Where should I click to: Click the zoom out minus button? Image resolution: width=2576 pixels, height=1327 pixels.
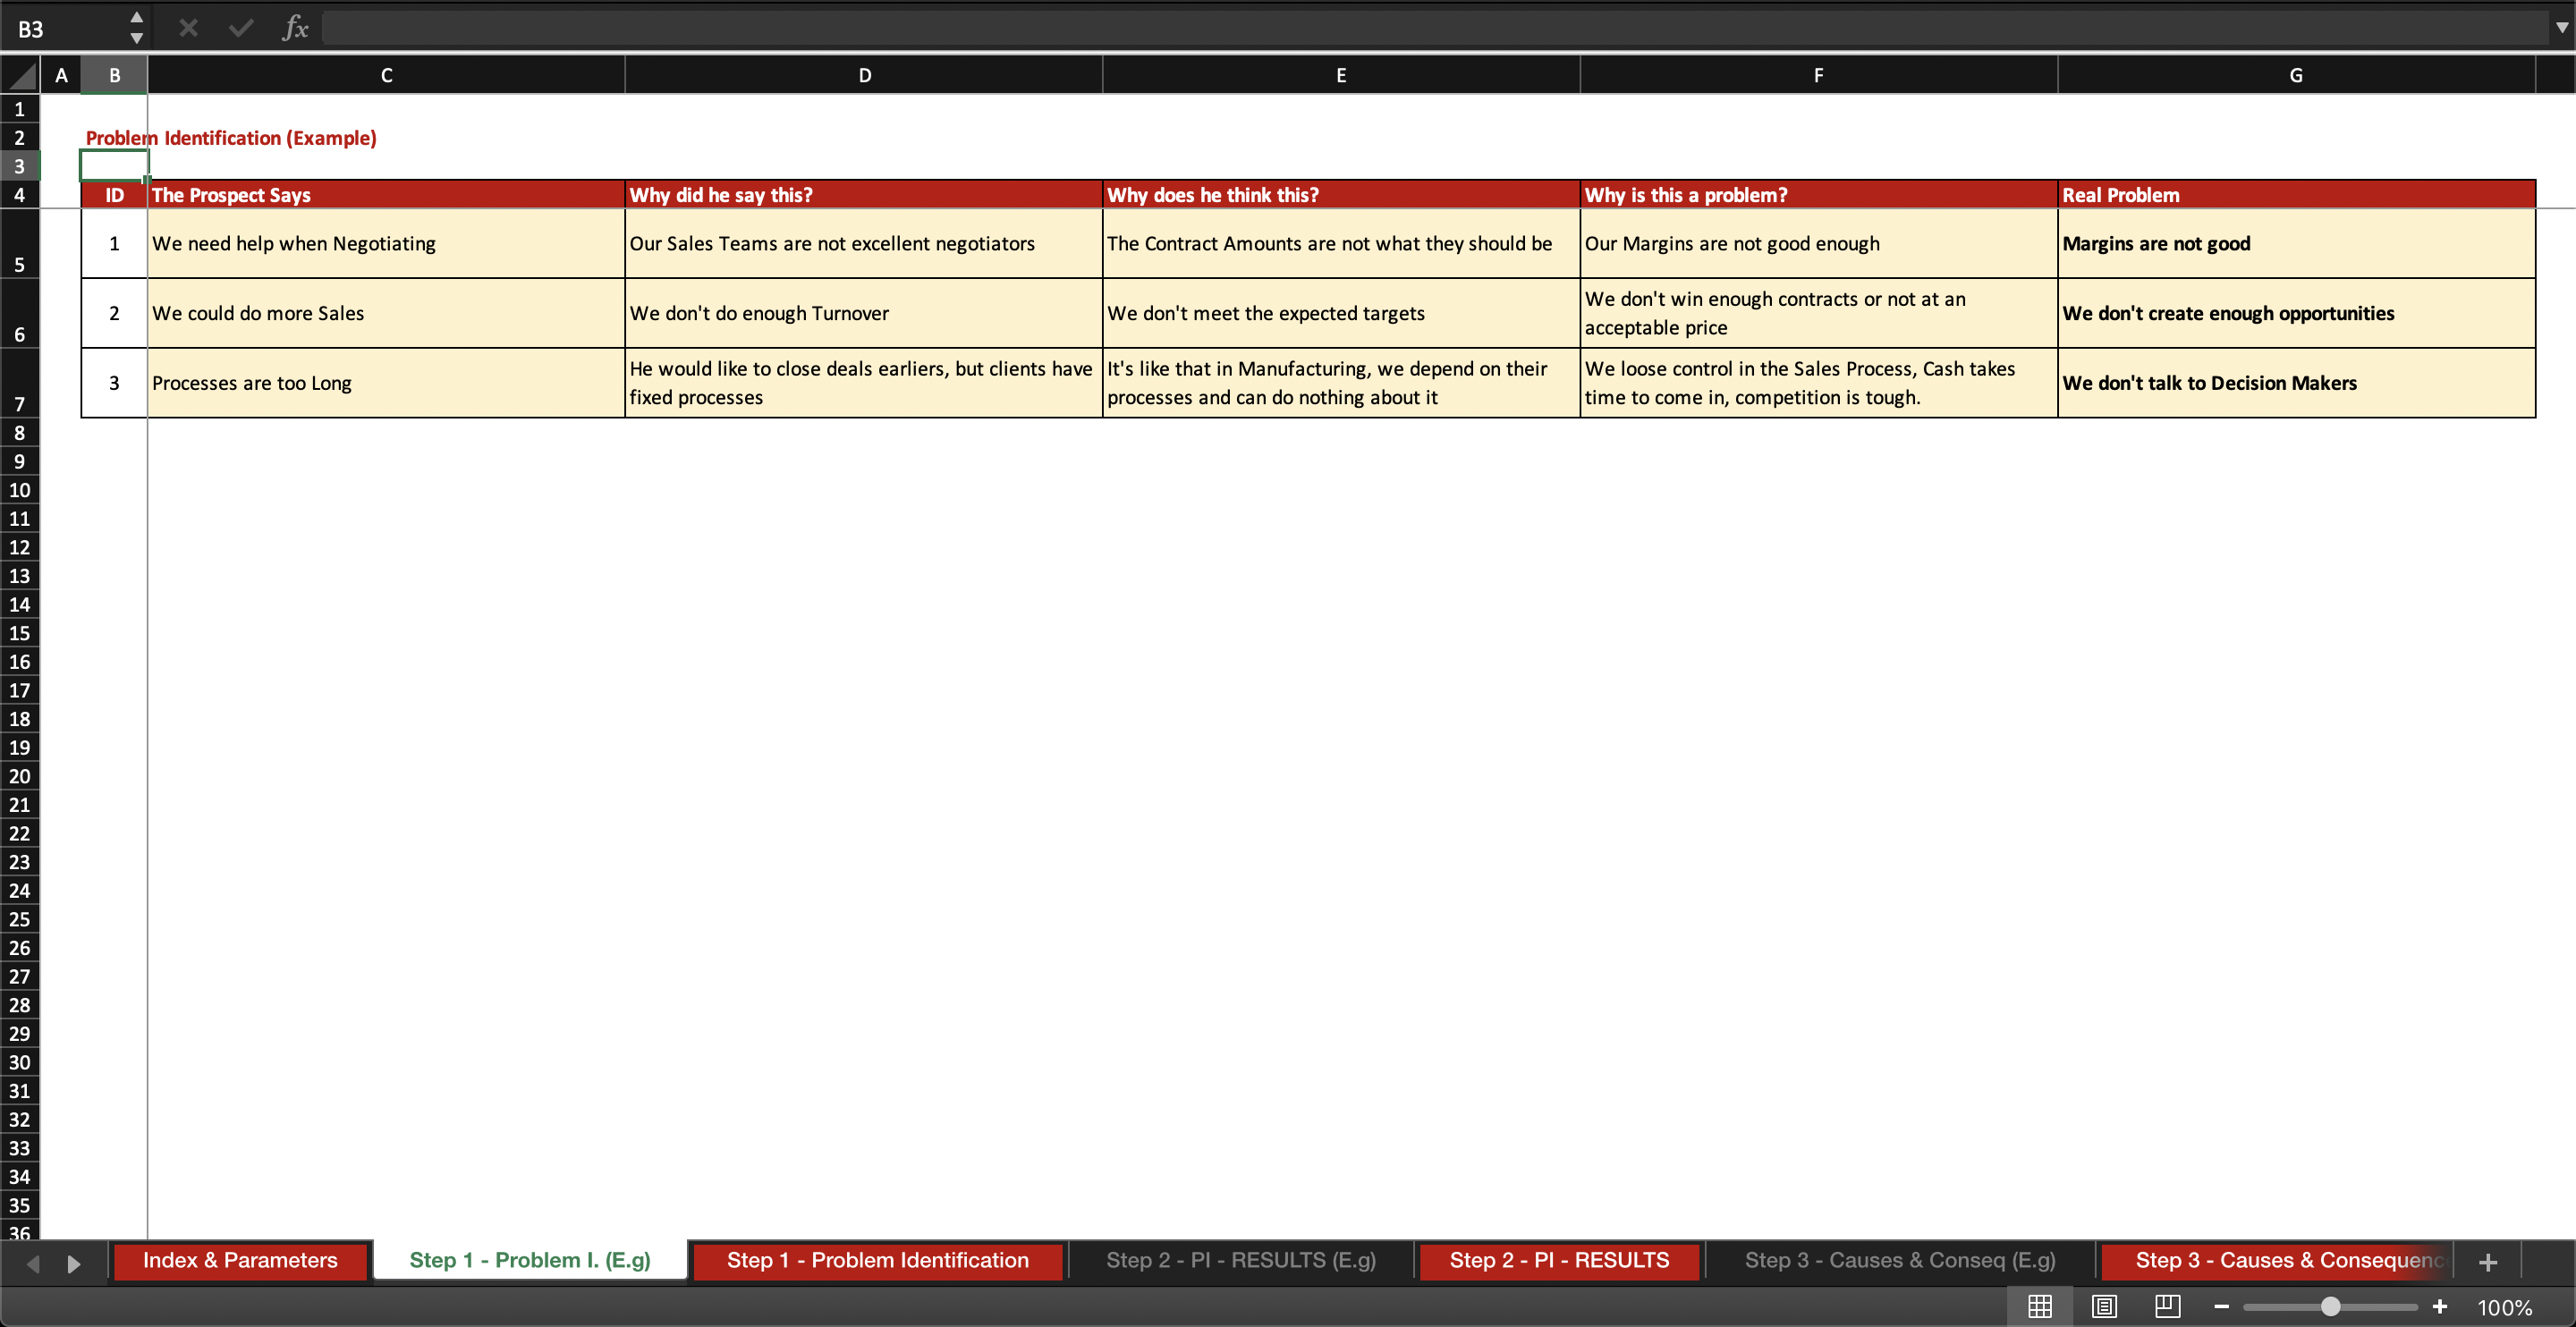(2221, 1306)
